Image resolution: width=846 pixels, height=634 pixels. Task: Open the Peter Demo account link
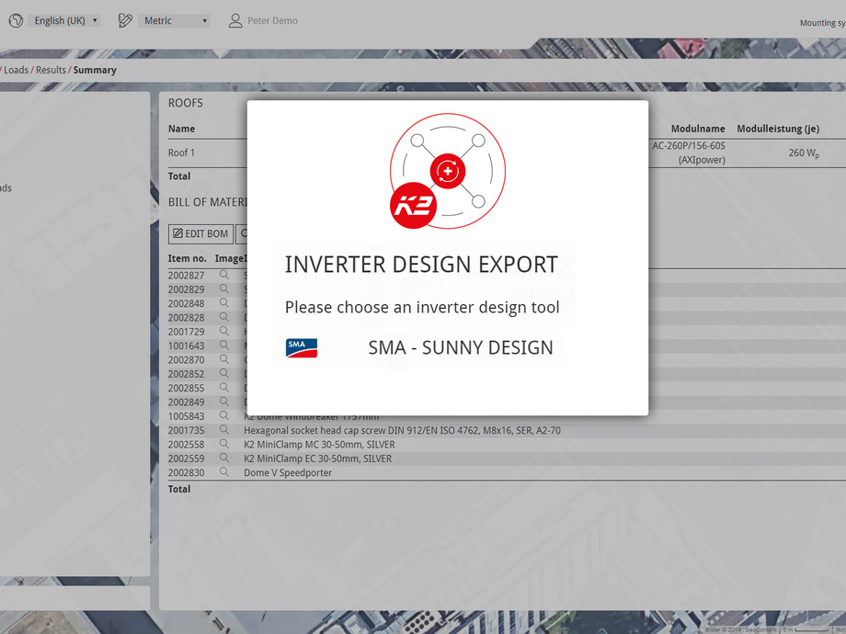tap(272, 20)
